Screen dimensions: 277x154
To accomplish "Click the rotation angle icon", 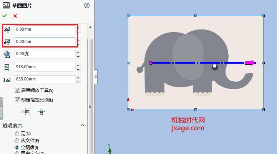I will tap(7, 54).
